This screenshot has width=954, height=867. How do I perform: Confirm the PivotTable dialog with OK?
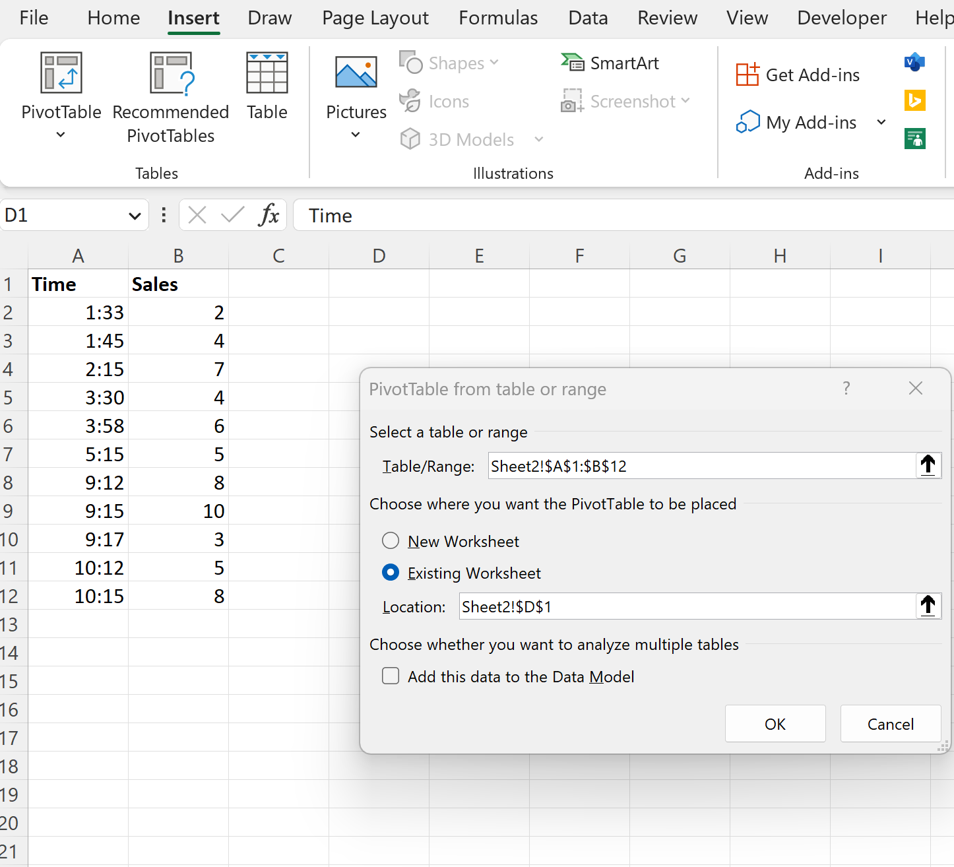click(x=775, y=723)
